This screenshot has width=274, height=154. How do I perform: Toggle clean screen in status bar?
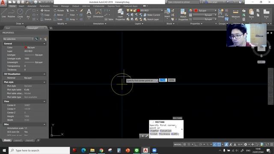coord(267,145)
